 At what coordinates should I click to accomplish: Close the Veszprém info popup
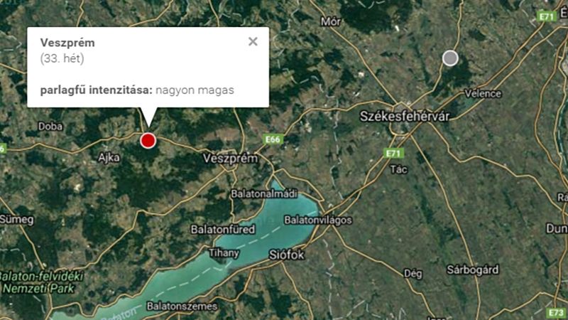point(253,41)
